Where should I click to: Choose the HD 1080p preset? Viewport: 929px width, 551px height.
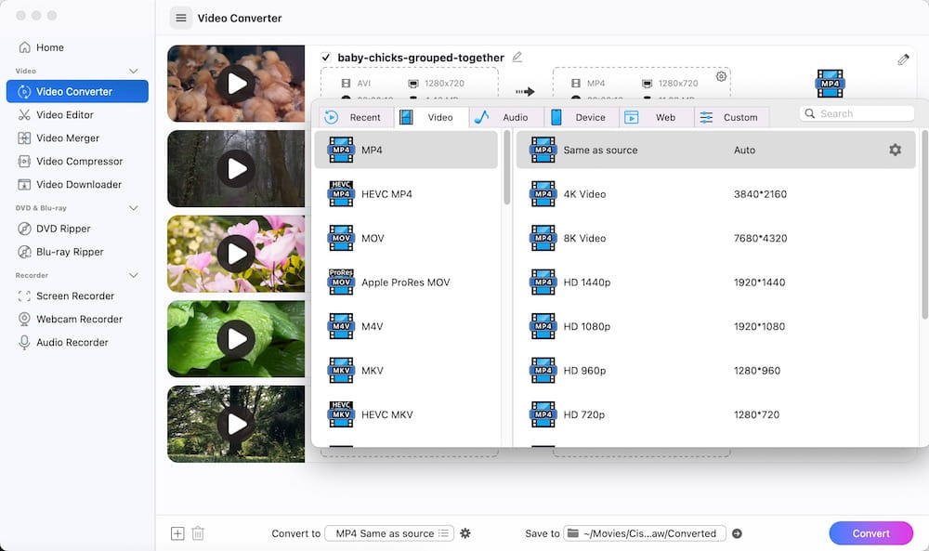[x=715, y=326]
